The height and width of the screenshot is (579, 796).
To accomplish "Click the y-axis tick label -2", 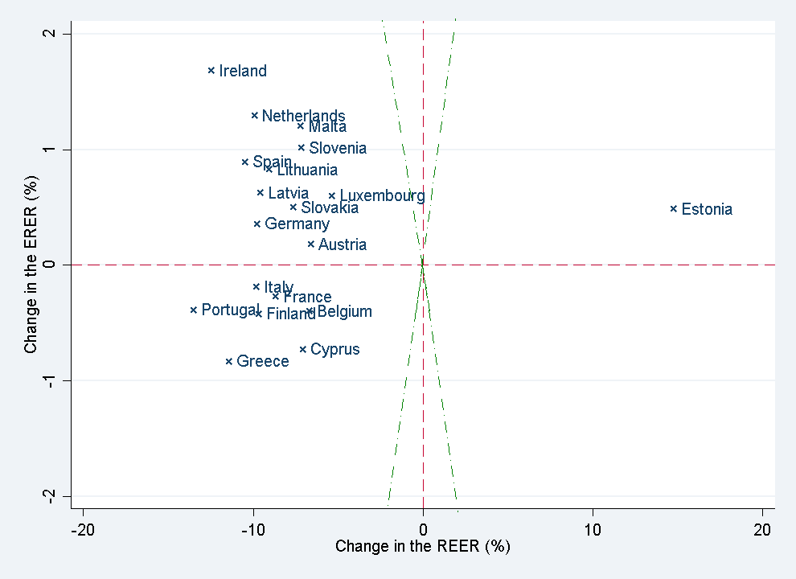I will (x=50, y=496).
